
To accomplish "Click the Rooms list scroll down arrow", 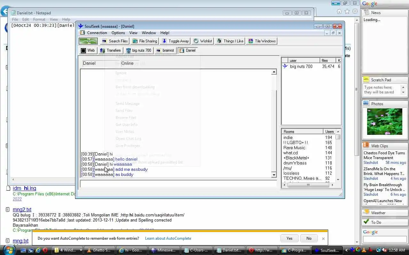I will click(338, 180).
